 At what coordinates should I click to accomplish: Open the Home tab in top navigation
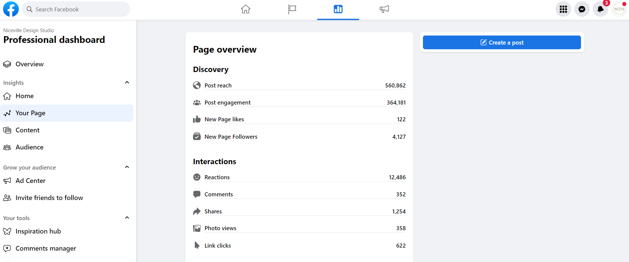click(246, 9)
